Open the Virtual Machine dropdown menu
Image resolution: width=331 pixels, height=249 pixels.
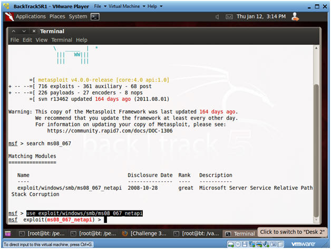coord(127,6)
